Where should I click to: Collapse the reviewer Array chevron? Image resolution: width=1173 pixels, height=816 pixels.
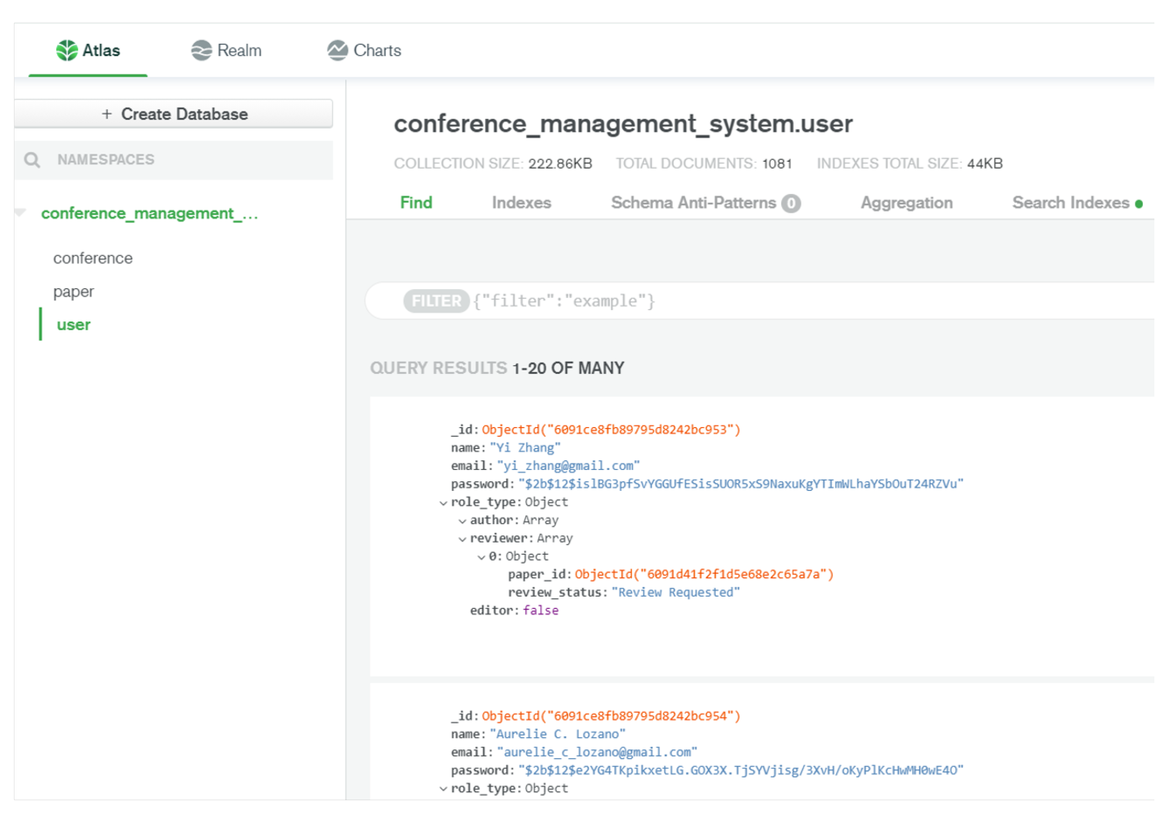pyautogui.click(x=462, y=539)
